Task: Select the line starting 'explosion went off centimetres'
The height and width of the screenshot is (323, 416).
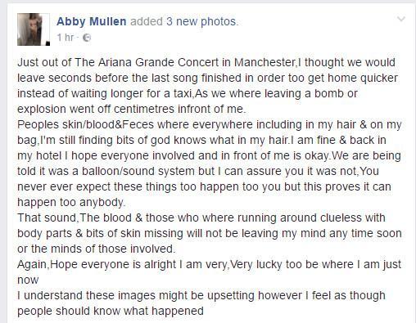Action: pyautogui.click(x=132, y=109)
